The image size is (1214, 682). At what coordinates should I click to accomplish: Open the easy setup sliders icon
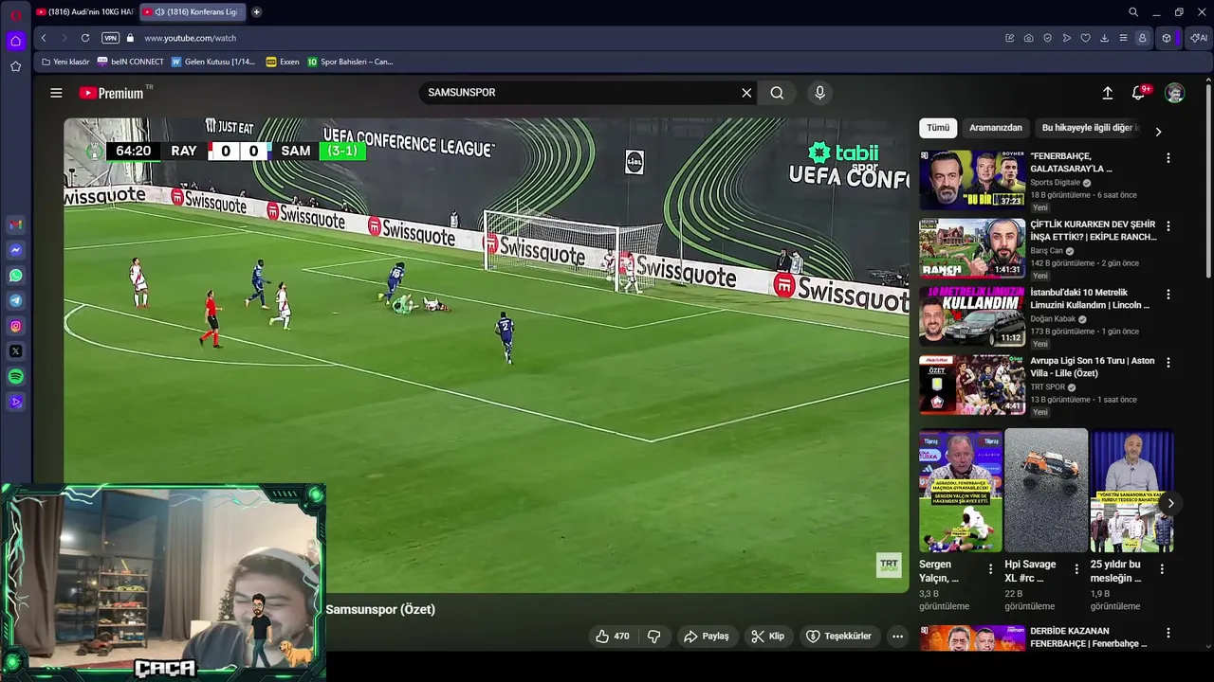1124,38
